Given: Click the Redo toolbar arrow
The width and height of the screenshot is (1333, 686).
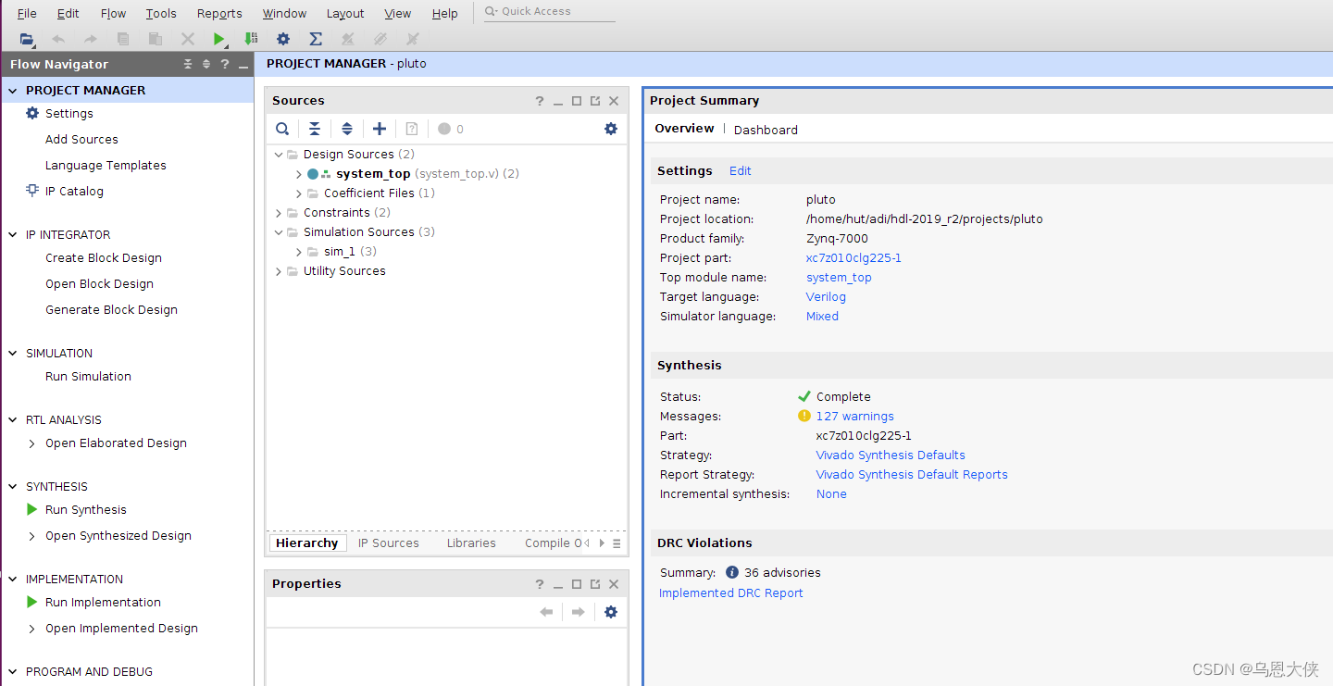Looking at the screenshot, I should [x=91, y=39].
